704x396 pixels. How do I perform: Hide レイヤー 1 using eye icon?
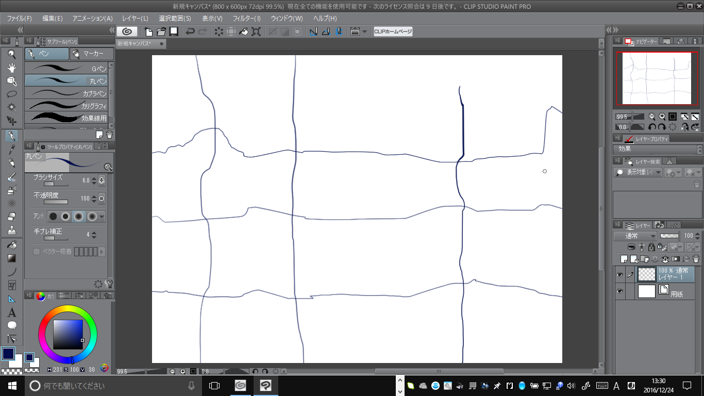(x=619, y=275)
